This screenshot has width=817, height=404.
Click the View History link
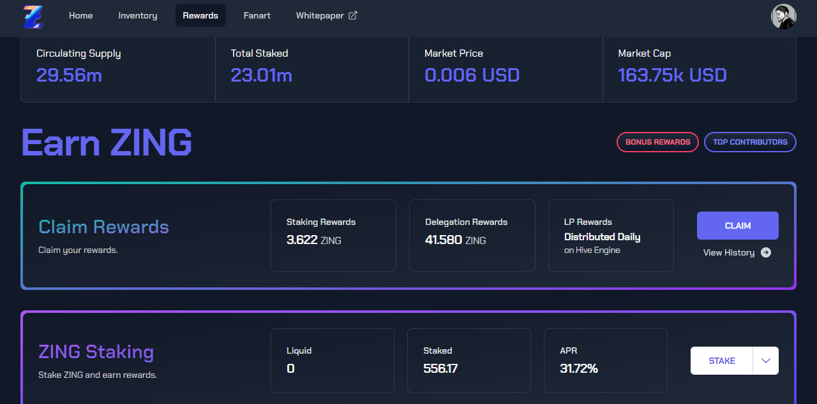(x=737, y=252)
